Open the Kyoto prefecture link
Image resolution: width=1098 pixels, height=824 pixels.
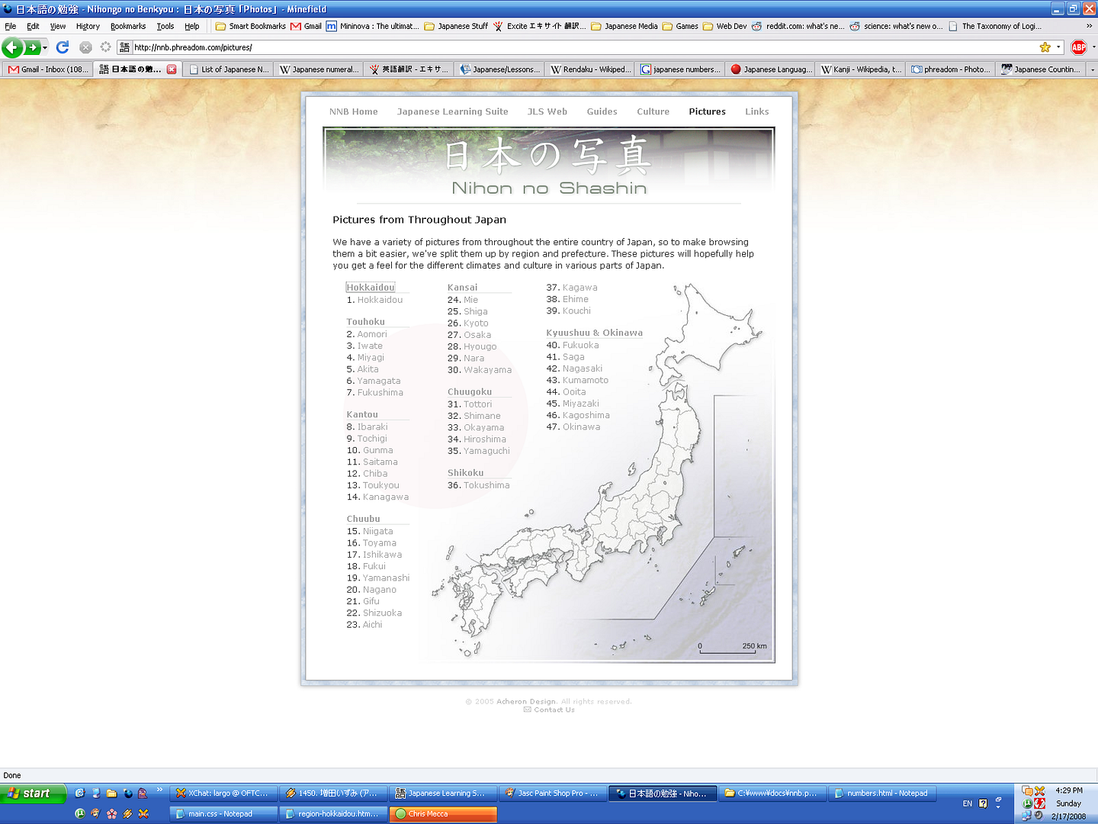click(x=475, y=323)
